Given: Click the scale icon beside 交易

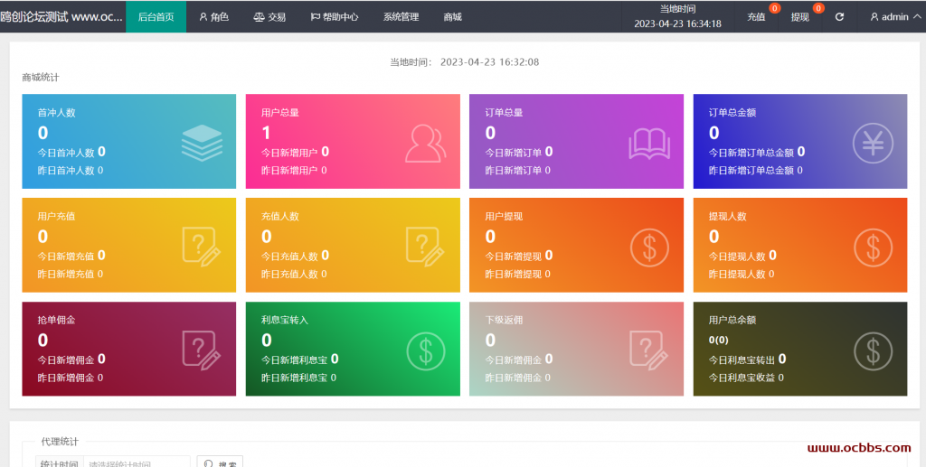Looking at the screenshot, I should (259, 17).
